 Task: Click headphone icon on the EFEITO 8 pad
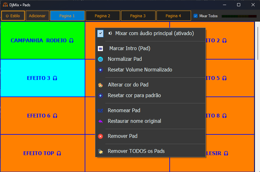[224, 116]
